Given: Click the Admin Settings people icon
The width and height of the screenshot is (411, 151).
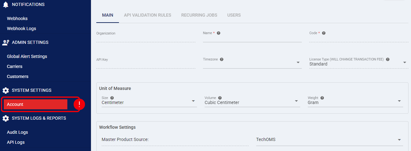Looking at the screenshot, I should pos(6,43).
